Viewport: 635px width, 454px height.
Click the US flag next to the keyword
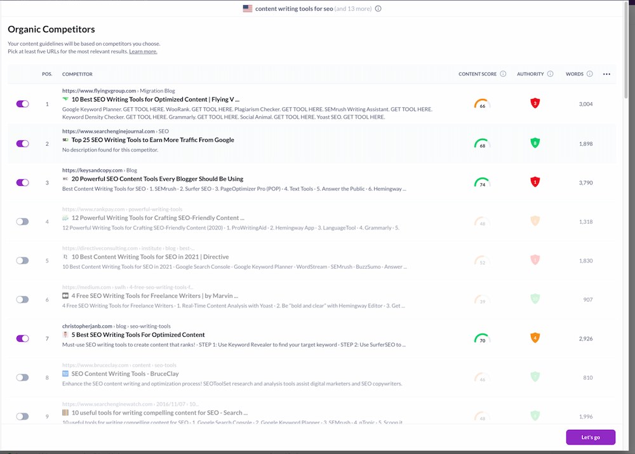247,9
